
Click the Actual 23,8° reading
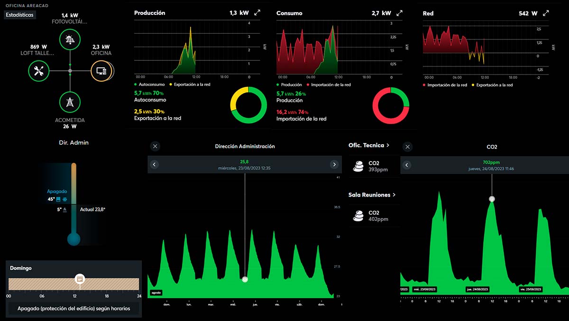click(x=92, y=209)
